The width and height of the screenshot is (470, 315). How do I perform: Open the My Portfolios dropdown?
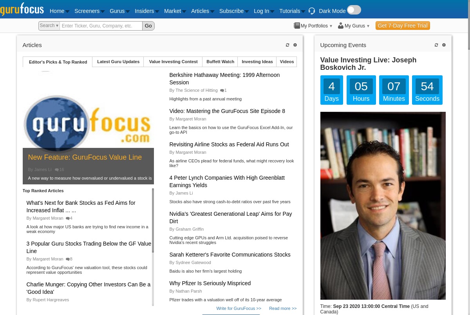(x=331, y=26)
